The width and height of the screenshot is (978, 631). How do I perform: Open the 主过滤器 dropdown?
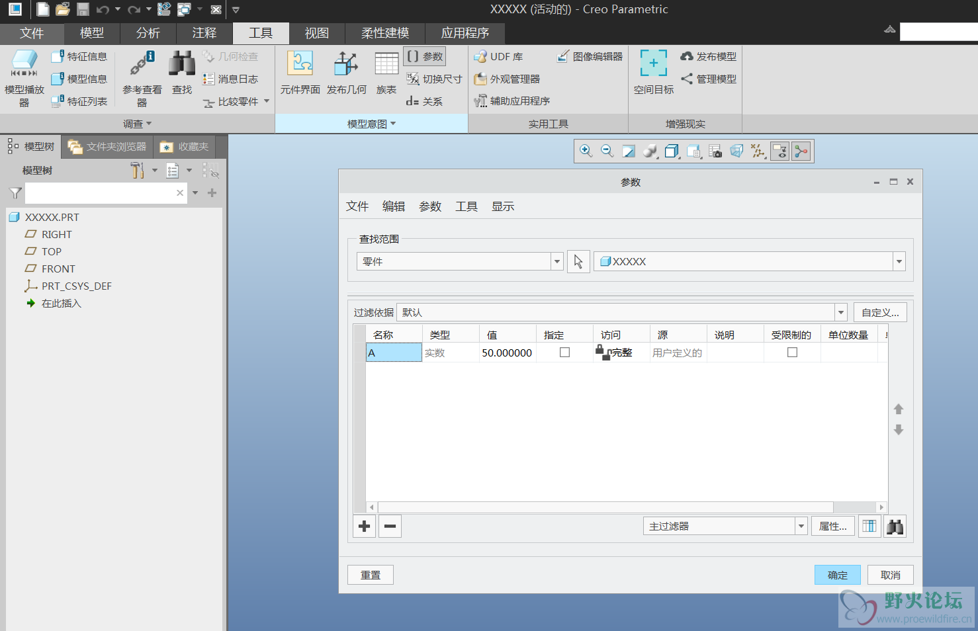tap(801, 526)
